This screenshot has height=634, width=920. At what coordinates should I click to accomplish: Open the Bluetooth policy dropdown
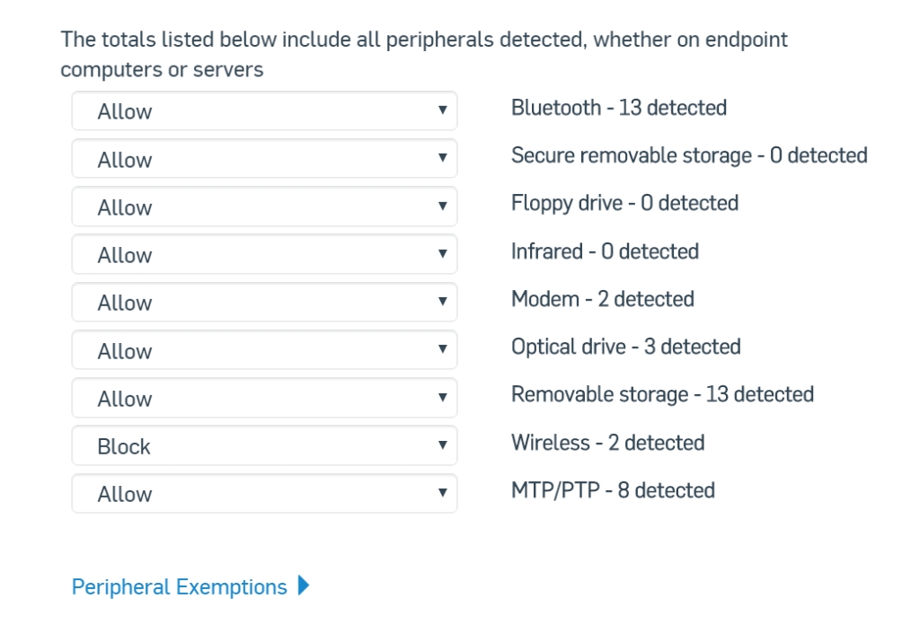click(264, 111)
